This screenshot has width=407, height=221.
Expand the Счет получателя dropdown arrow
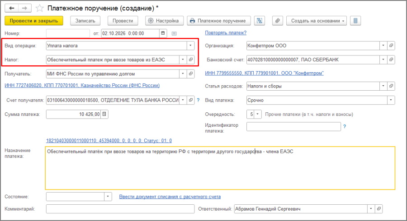(183, 100)
